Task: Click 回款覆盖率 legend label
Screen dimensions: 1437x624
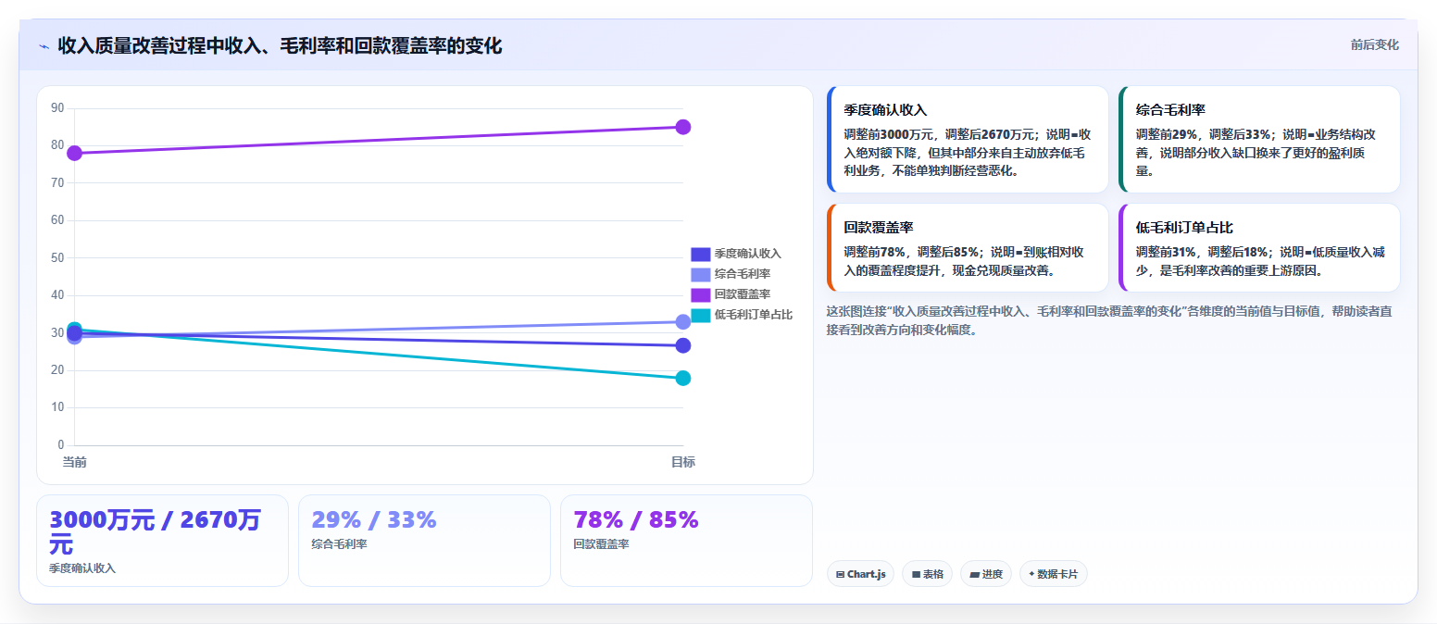Action: point(743,294)
